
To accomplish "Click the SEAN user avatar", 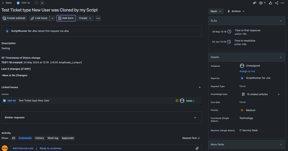I will pos(5,148).
